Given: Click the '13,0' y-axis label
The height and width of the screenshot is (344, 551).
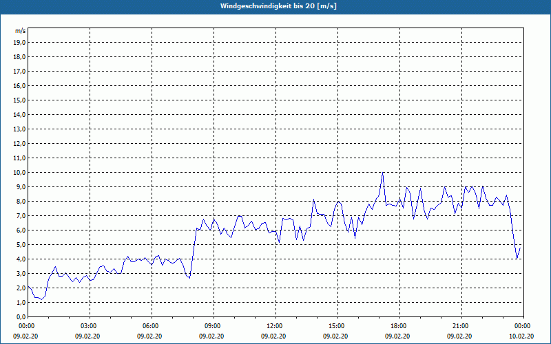Looking at the screenshot, I should (x=20, y=129).
